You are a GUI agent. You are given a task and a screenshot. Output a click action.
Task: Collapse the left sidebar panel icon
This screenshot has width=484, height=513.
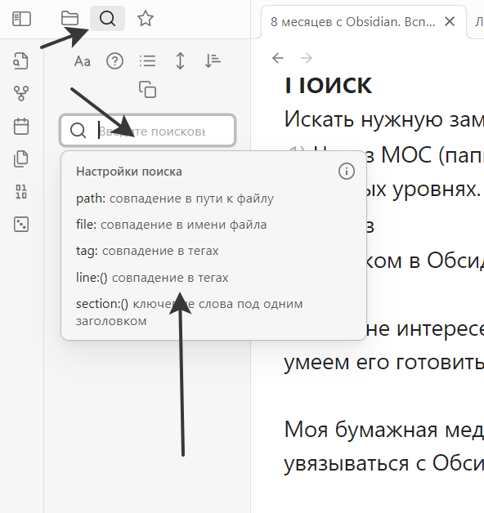[x=21, y=19]
